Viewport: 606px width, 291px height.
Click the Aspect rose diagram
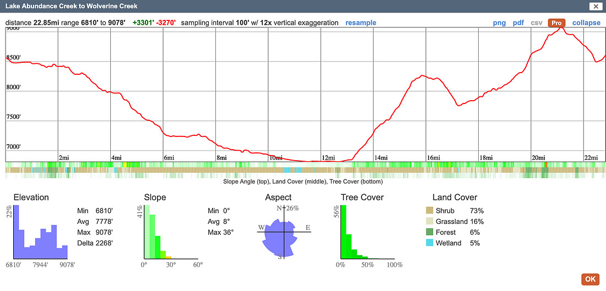[284, 233]
